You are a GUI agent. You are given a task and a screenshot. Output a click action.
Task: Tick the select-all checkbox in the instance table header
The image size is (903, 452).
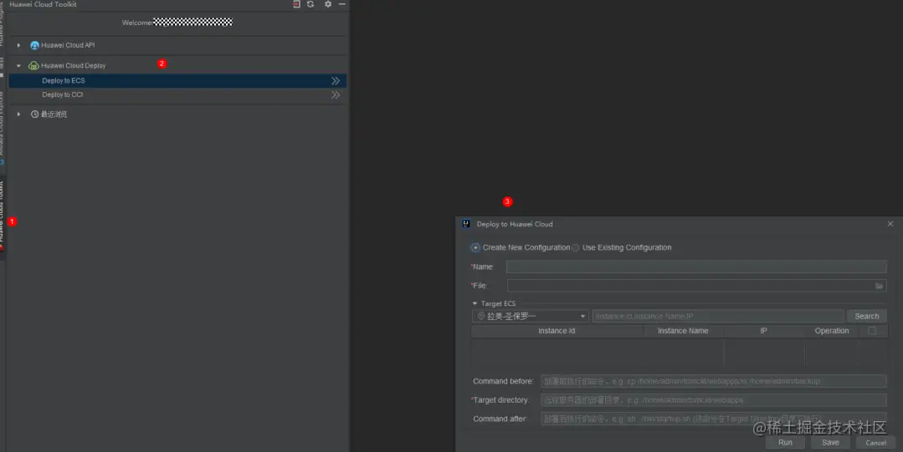(872, 331)
